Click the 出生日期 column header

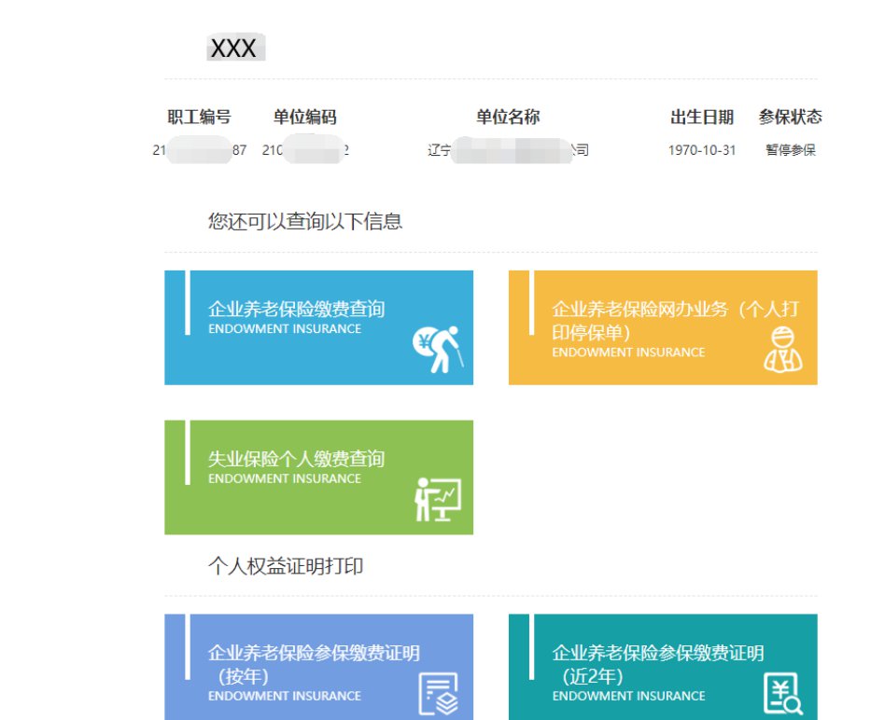click(702, 118)
